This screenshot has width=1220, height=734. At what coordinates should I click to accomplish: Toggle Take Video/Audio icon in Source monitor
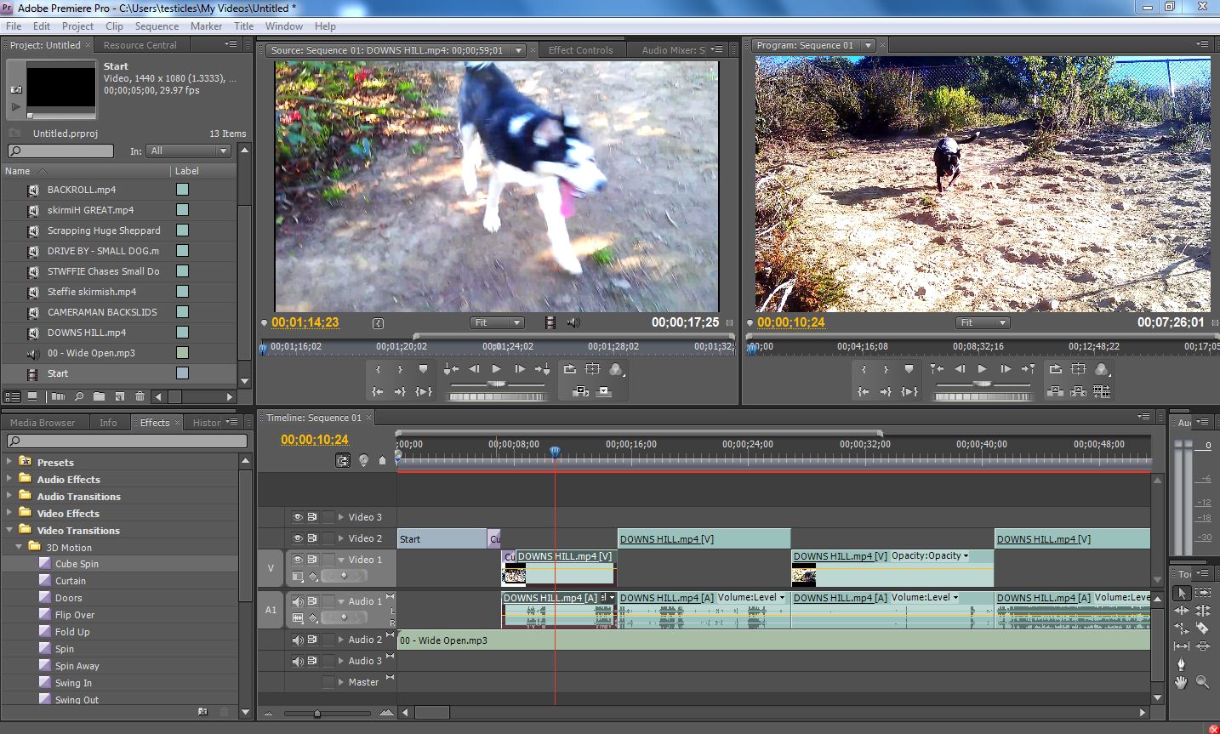550,322
